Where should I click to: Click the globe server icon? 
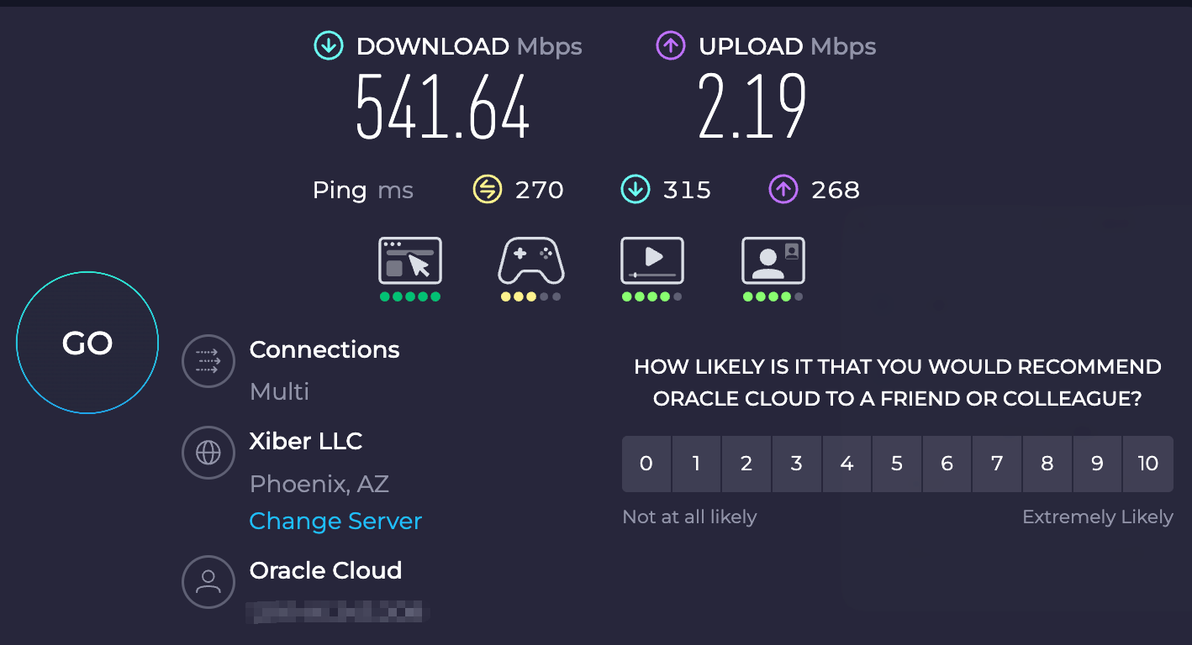coord(208,453)
